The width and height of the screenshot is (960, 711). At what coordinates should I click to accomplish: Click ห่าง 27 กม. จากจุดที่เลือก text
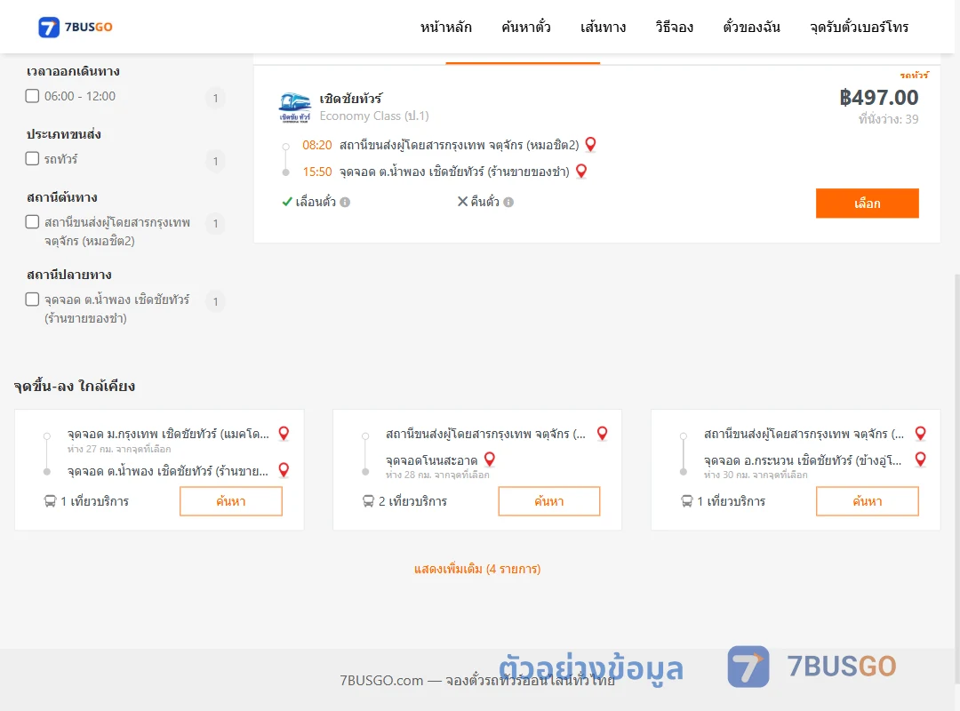(x=119, y=449)
